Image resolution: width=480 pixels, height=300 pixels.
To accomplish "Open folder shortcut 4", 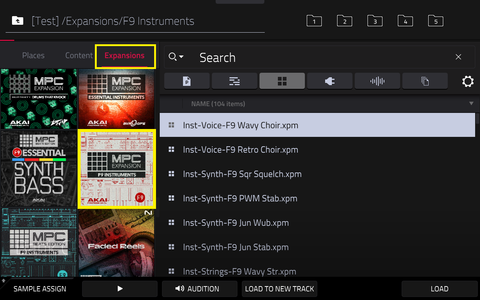I will (405, 21).
